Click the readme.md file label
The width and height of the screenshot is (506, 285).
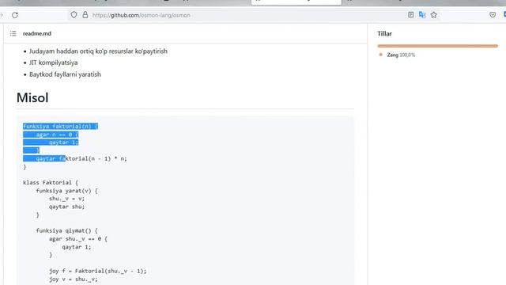[37, 33]
